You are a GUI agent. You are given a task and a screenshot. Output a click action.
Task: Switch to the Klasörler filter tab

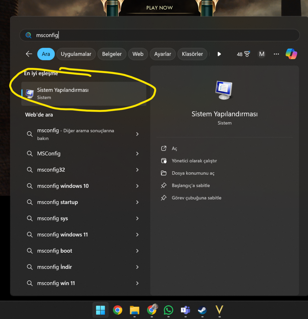pyautogui.click(x=192, y=54)
